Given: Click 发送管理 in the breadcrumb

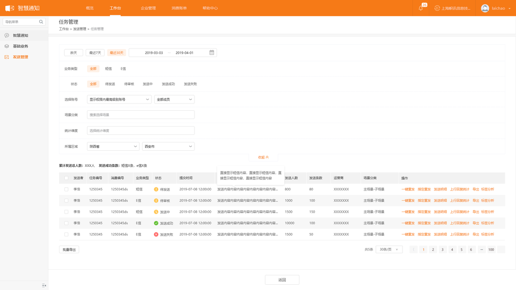Looking at the screenshot, I should [80, 29].
